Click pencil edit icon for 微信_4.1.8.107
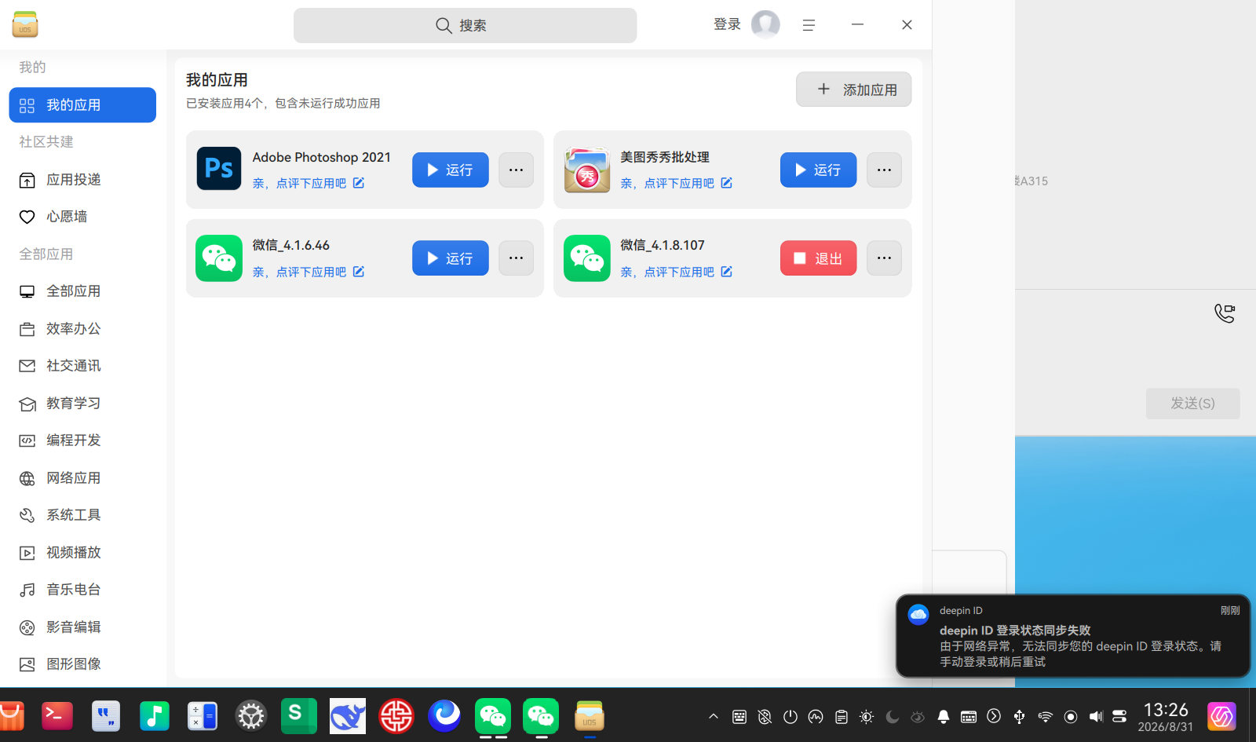The width and height of the screenshot is (1256, 742). 727,272
